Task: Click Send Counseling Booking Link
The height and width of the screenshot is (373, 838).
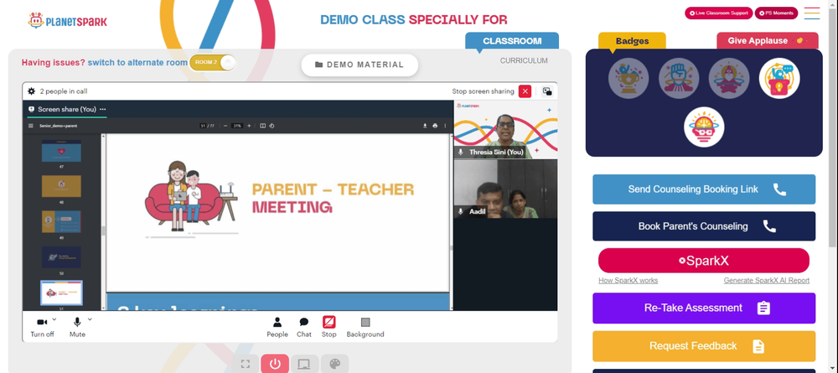Action: (x=704, y=189)
